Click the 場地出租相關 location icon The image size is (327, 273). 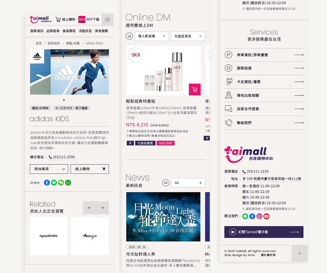[228, 95]
